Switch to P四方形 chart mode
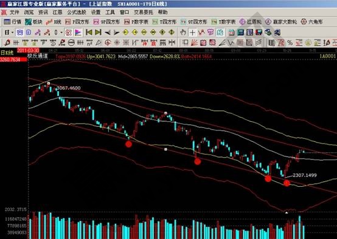Viewport: 337px width, 239px height. tap(77, 22)
